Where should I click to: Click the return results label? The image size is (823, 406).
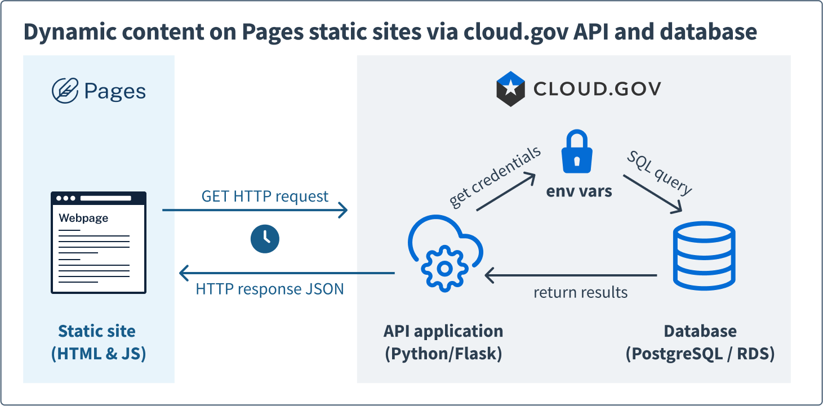click(581, 292)
